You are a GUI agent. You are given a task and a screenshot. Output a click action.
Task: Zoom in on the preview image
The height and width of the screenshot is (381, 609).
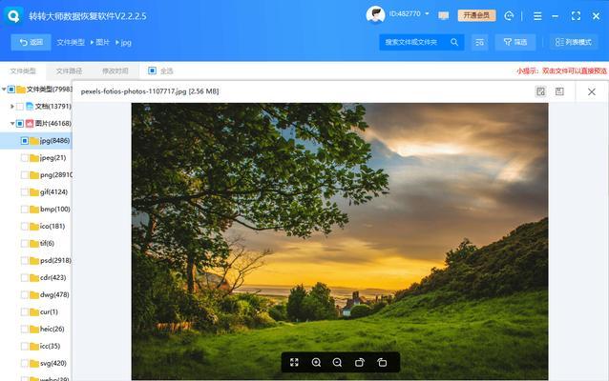click(x=316, y=362)
